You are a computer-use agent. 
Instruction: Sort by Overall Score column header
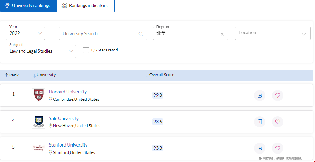160,75
